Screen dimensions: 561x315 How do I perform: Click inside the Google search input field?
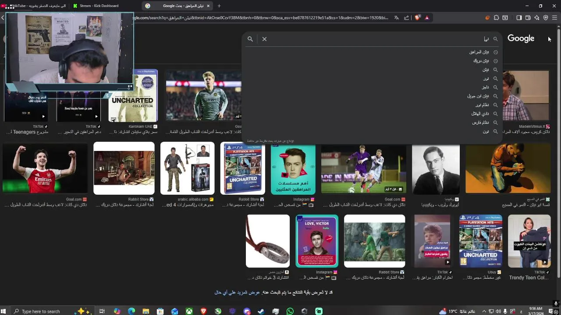377,39
